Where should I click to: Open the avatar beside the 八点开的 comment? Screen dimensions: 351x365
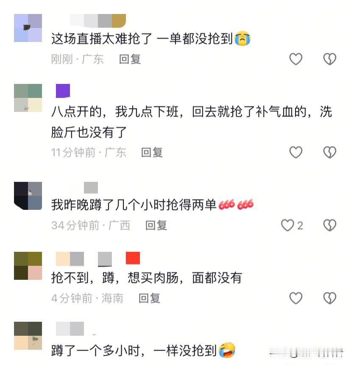[28, 98]
